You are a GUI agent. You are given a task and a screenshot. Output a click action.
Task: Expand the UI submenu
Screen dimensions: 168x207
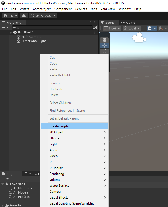point(74,162)
